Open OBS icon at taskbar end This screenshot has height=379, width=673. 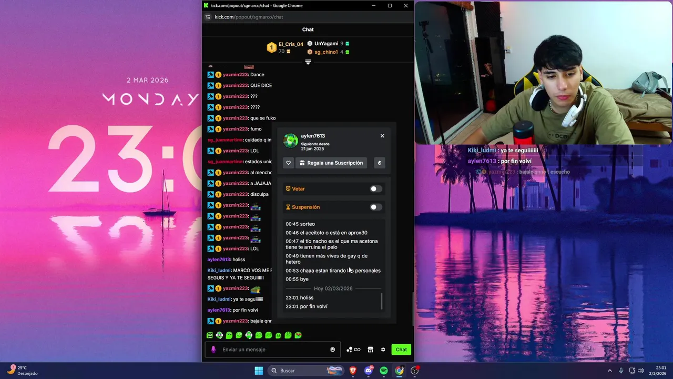pyautogui.click(x=415, y=371)
